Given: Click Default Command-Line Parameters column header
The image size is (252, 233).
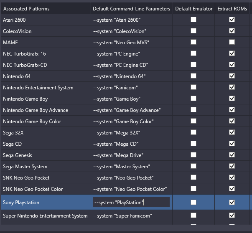Looking at the screenshot, I should [131, 8].
